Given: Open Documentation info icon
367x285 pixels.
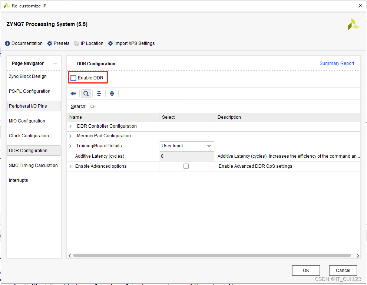Looking at the screenshot, I should [x=7, y=43].
